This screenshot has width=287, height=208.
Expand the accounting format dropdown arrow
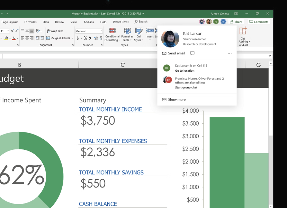pos(81,38)
